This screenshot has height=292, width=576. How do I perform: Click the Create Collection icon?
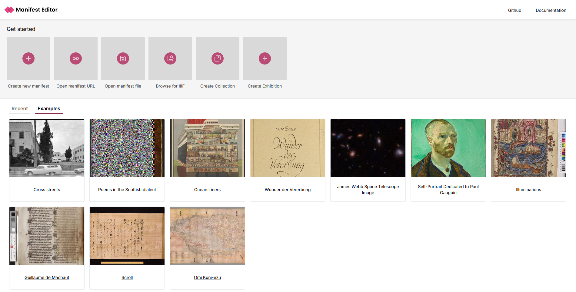[218, 58]
